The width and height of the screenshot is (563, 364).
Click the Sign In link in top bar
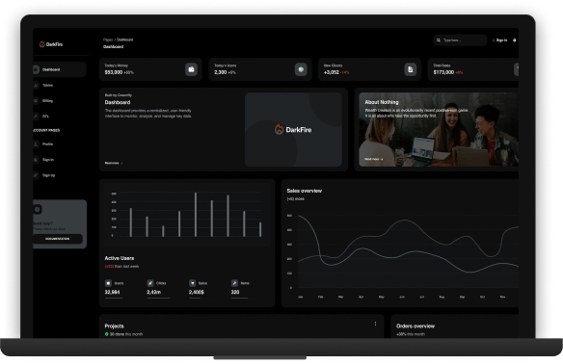click(499, 40)
